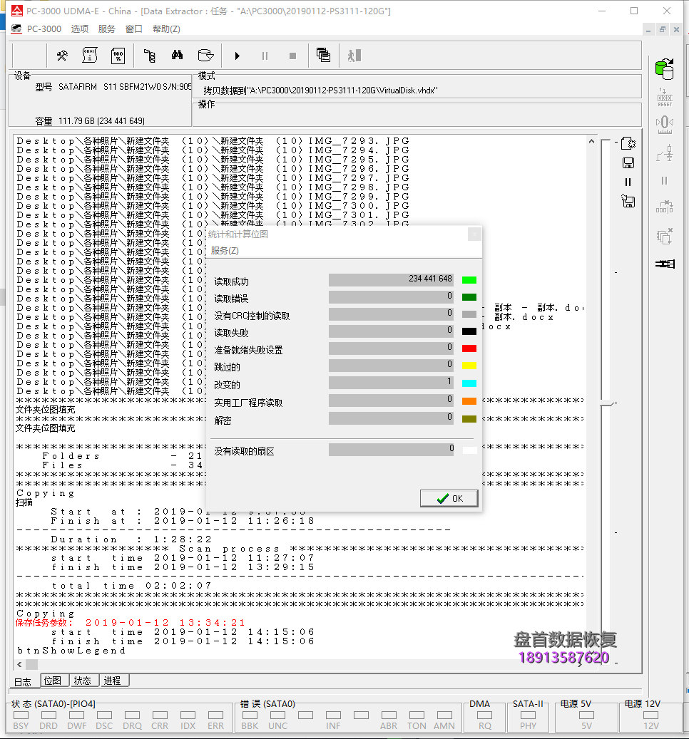This screenshot has height=739, width=689.
Task: Click the green disk copy icon in sidebar
Action: (x=664, y=69)
